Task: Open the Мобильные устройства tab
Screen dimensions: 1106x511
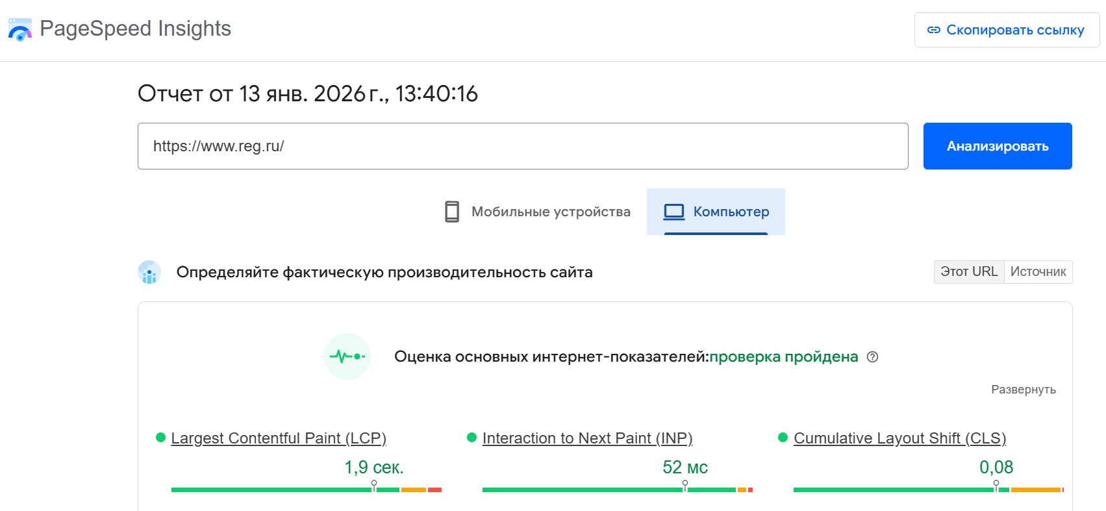Action: click(538, 212)
